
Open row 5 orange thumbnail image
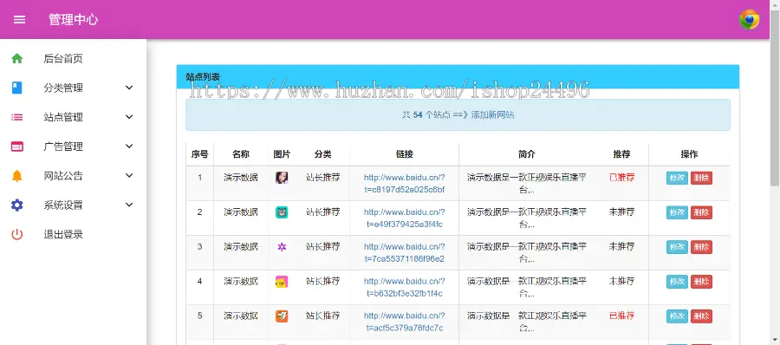point(282,316)
